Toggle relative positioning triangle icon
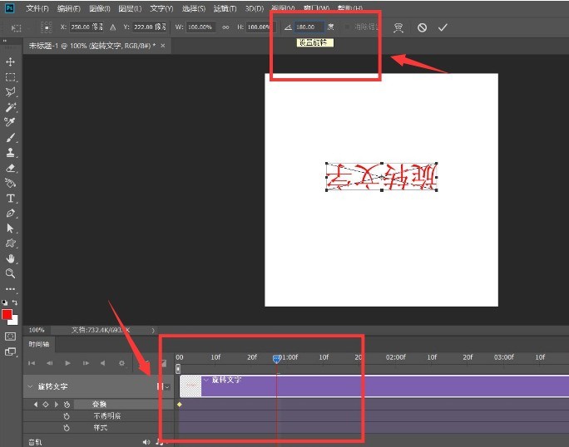569x447 pixels. [x=113, y=27]
